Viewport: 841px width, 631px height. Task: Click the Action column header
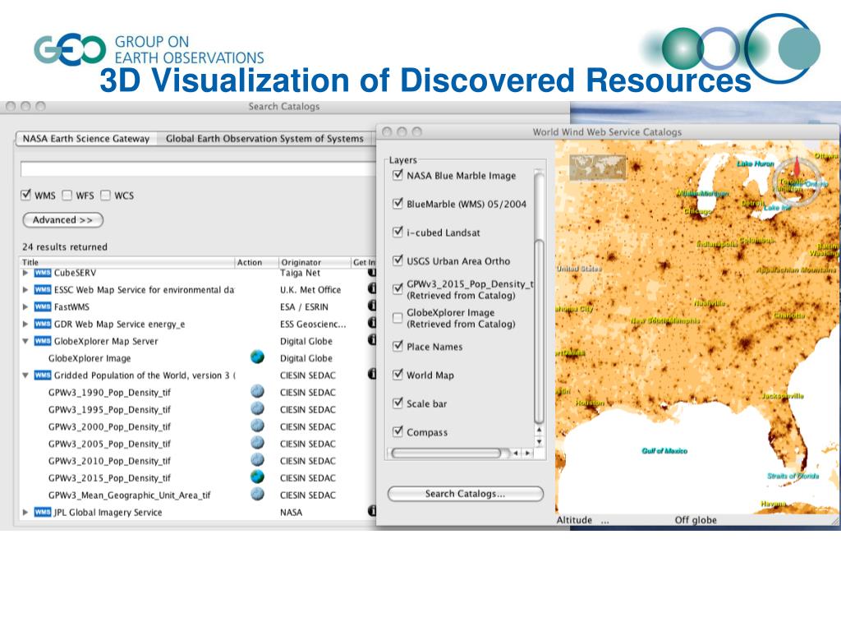[257, 262]
